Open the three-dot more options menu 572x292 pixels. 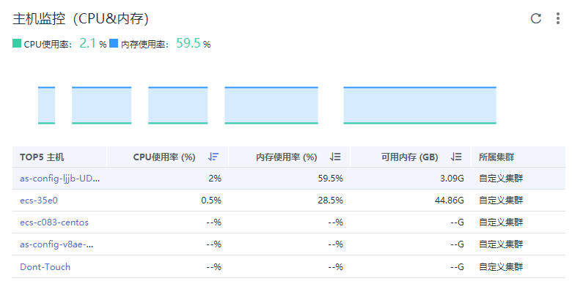(x=558, y=18)
